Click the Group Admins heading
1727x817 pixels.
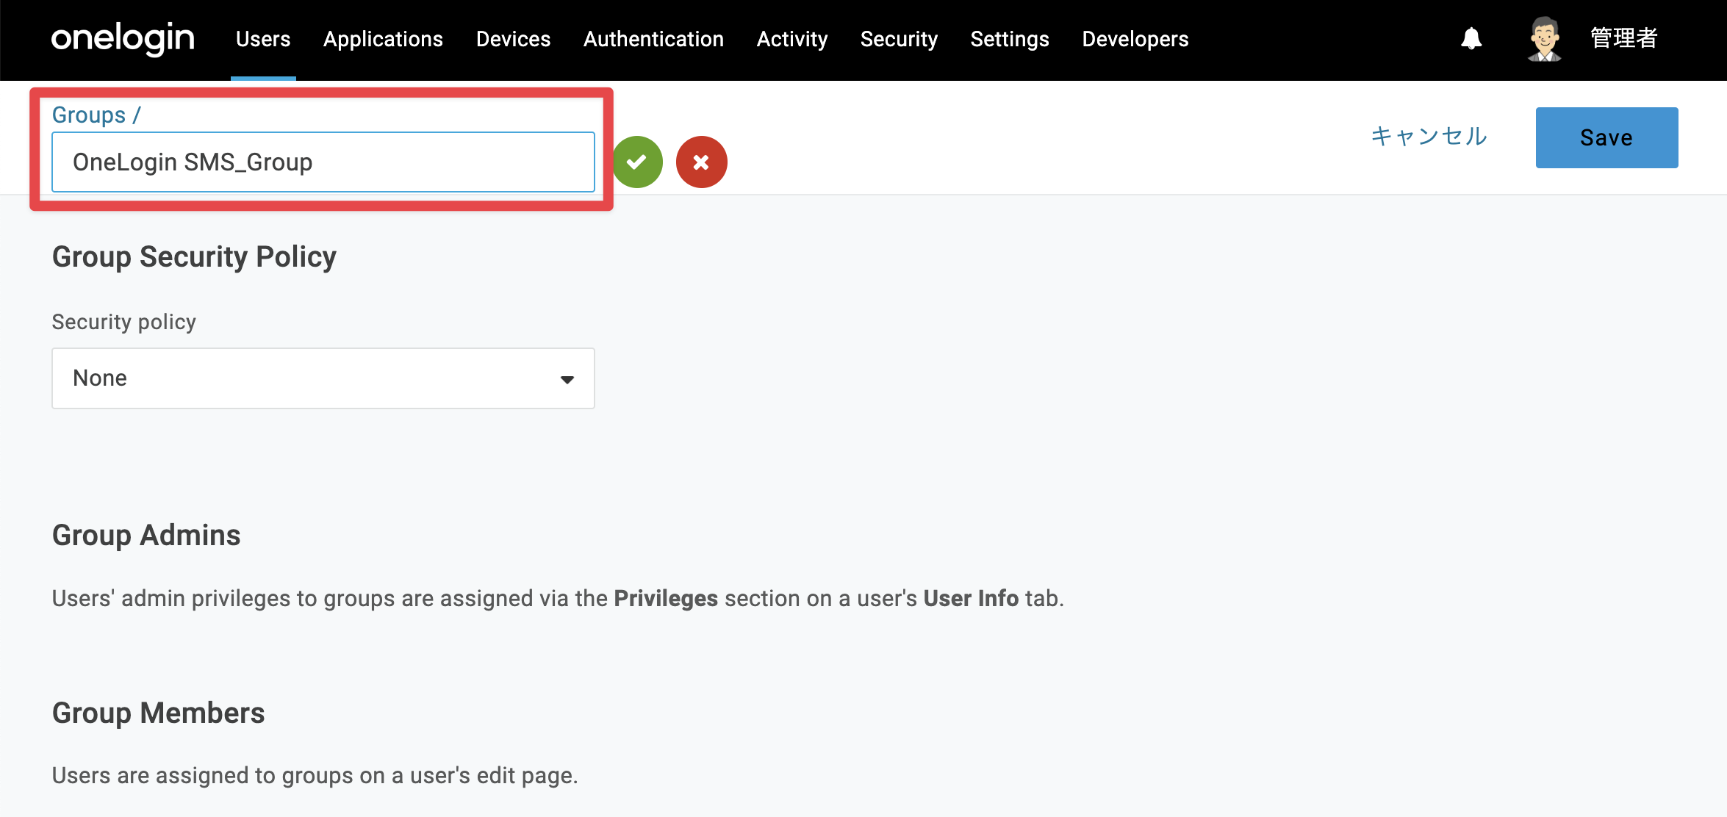[146, 535]
